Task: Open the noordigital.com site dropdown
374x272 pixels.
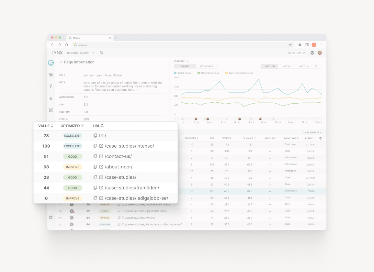Action: 93,53
